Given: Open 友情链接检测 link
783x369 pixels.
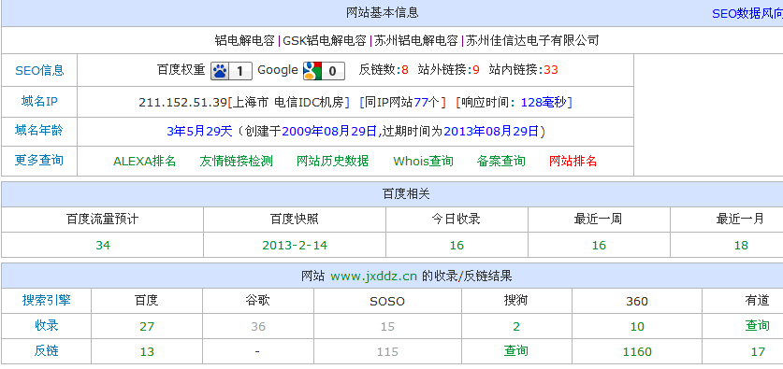Looking at the screenshot, I should click(x=236, y=161).
